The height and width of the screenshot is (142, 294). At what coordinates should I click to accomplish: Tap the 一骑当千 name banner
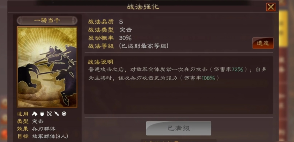[47, 21]
